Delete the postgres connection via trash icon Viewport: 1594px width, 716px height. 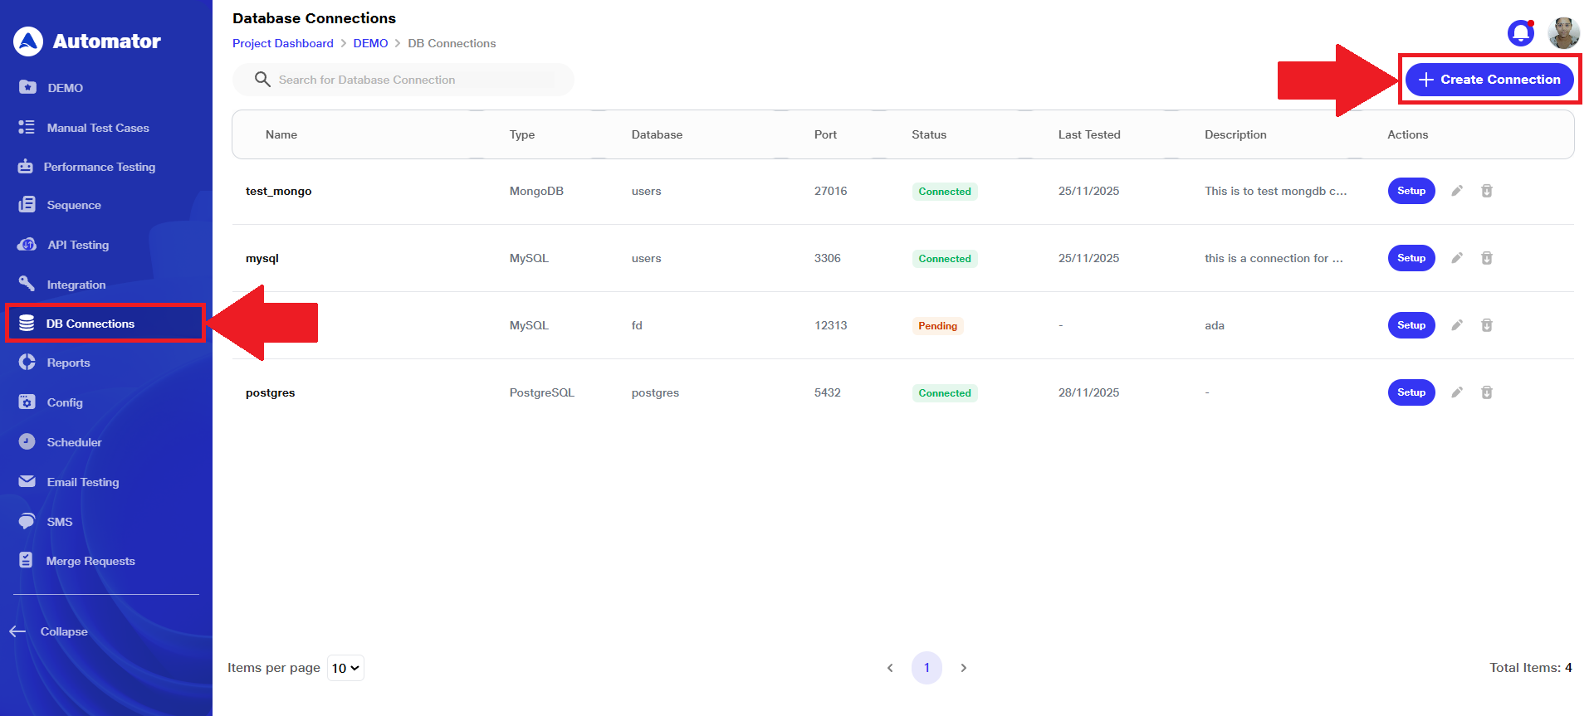tap(1486, 392)
